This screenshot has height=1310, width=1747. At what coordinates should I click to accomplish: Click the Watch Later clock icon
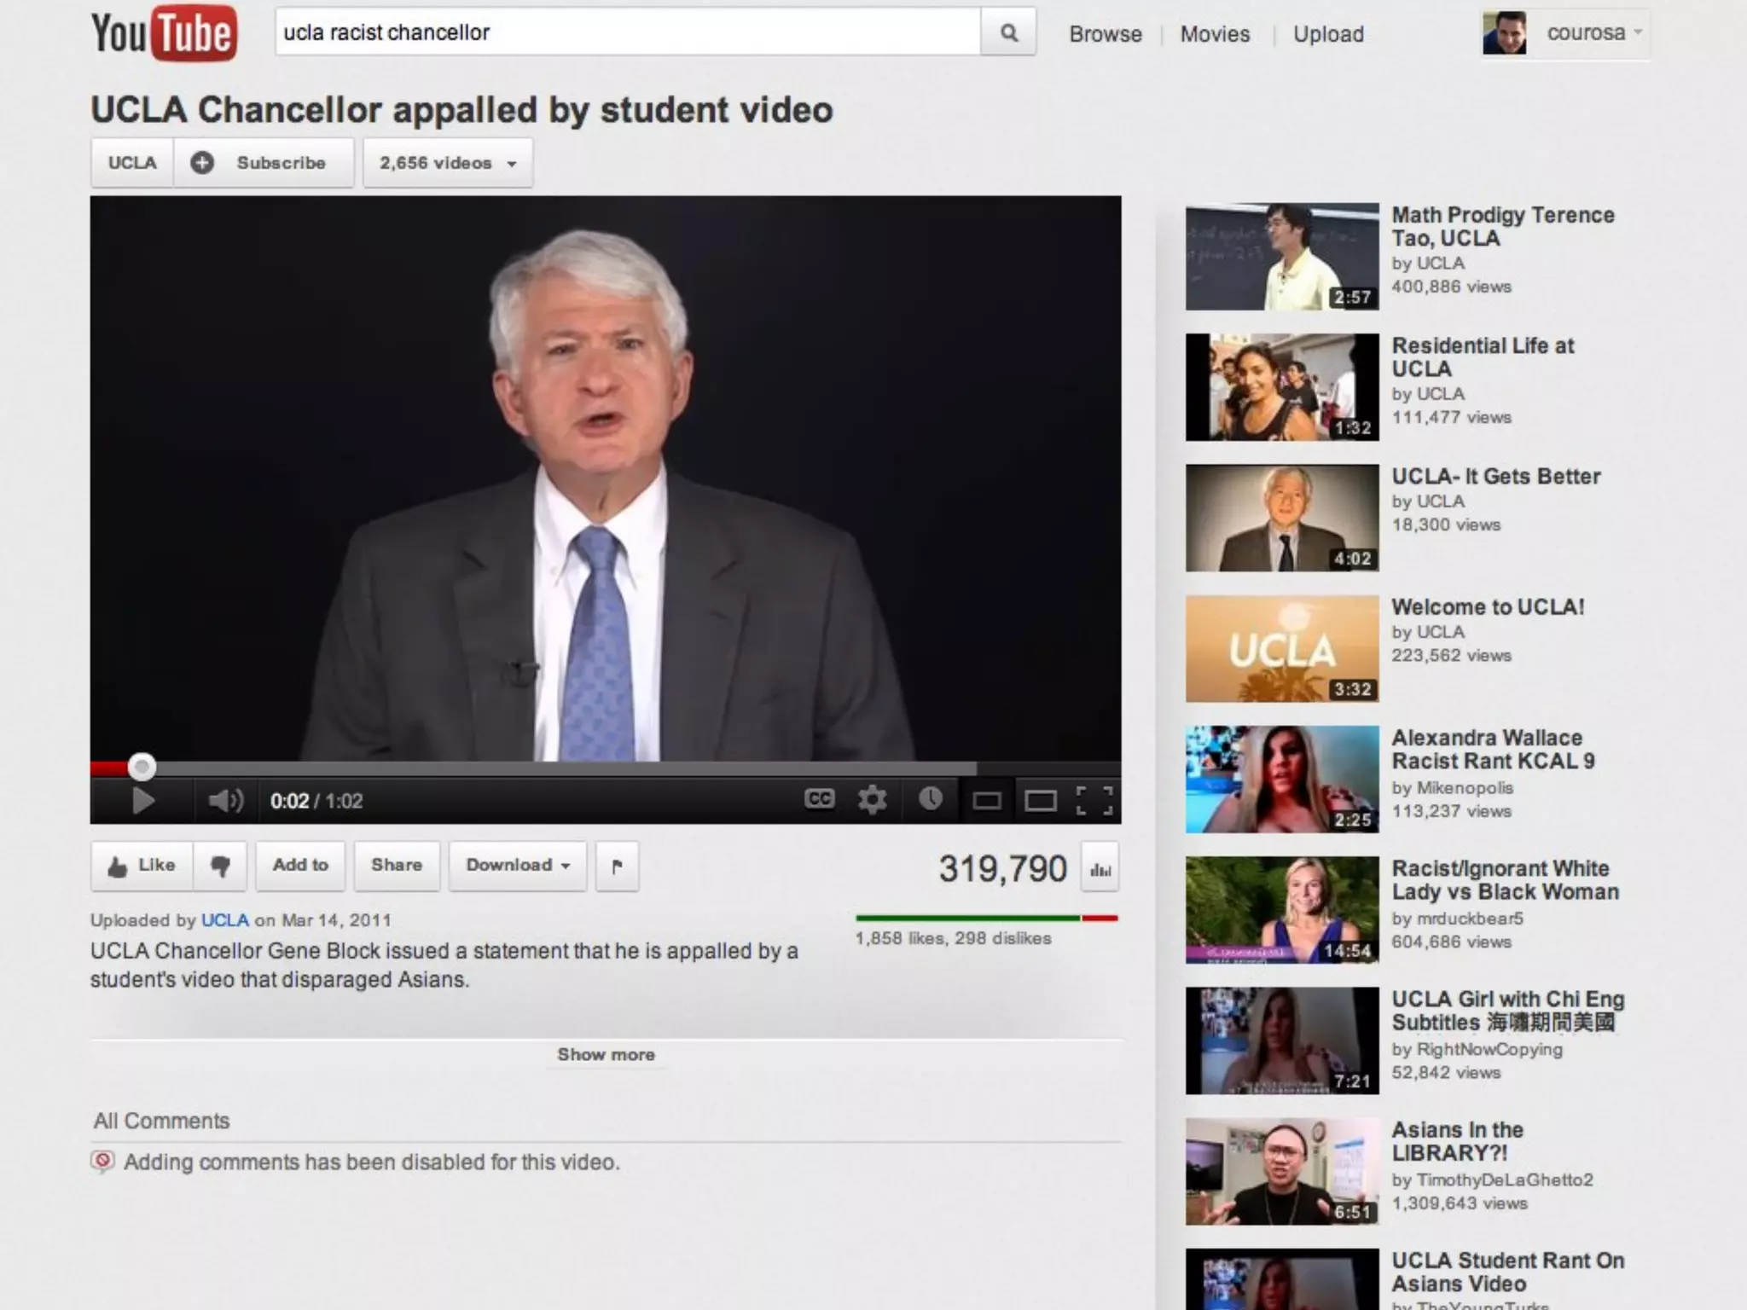click(x=930, y=799)
